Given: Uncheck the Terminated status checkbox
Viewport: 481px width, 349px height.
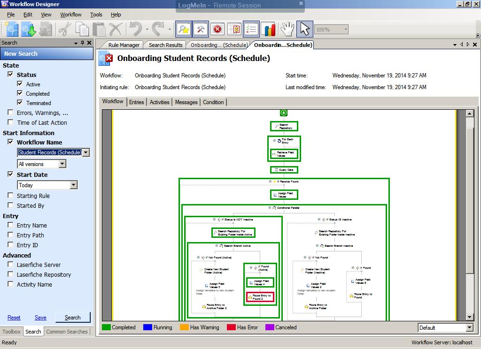Looking at the screenshot, I should point(20,103).
